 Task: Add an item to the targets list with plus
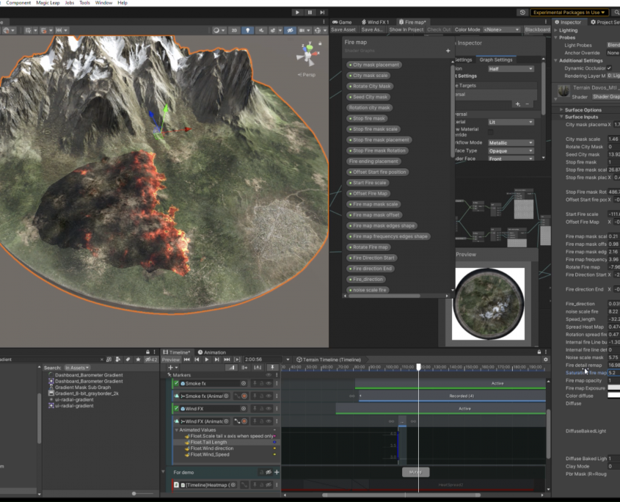click(x=517, y=104)
